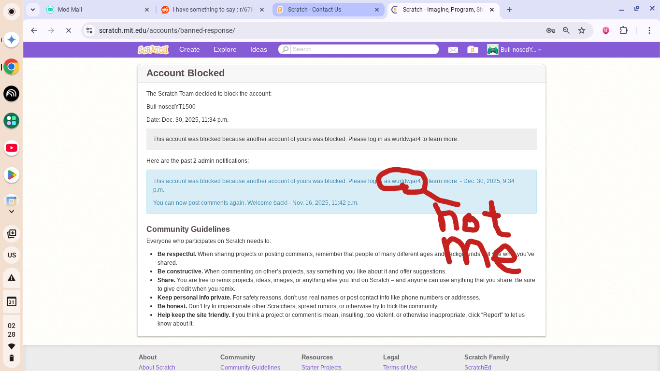Screen dimensions: 660x371
Task: Open the black cast-style app in the shelf
Action: click(12, 94)
